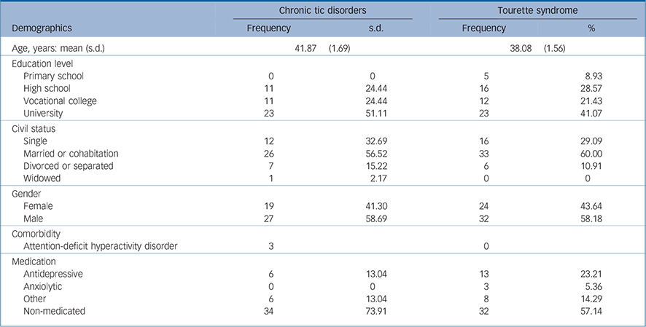The width and height of the screenshot is (646, 327).
Task: Click the 'Female' row label
Action: click(39, 206)
